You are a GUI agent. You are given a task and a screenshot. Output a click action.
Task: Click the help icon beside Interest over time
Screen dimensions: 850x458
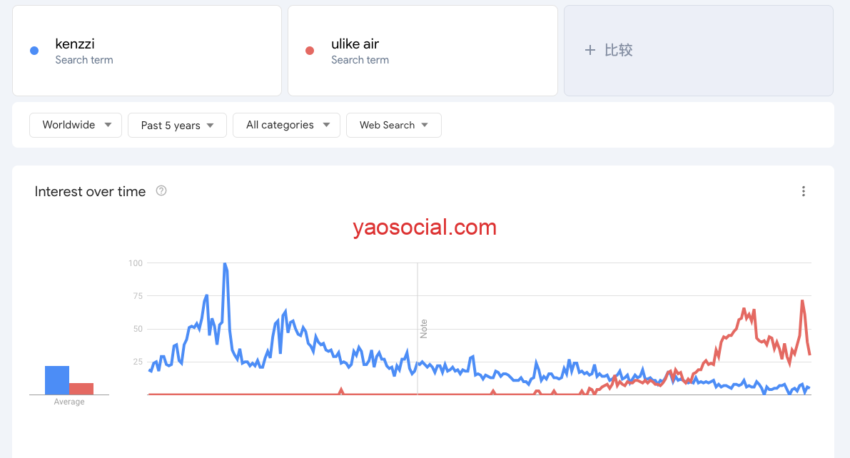pyautogui.click(x=161, y=190)
